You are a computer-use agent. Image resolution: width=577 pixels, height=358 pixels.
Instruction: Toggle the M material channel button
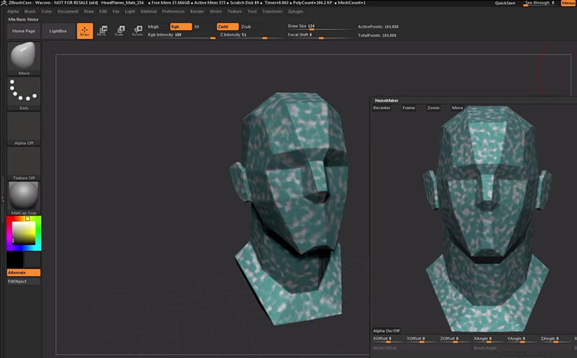click(197, 27)
